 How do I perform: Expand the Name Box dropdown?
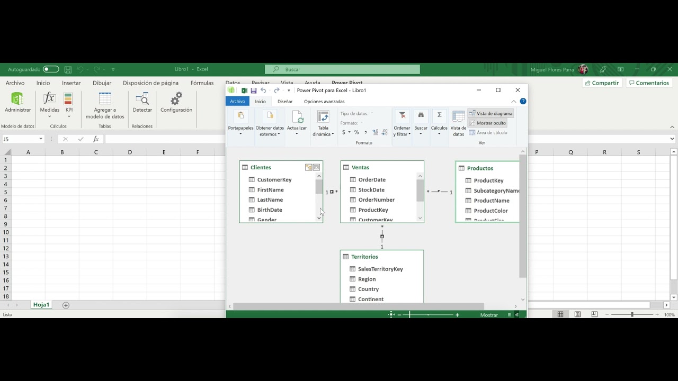[41, 139]
